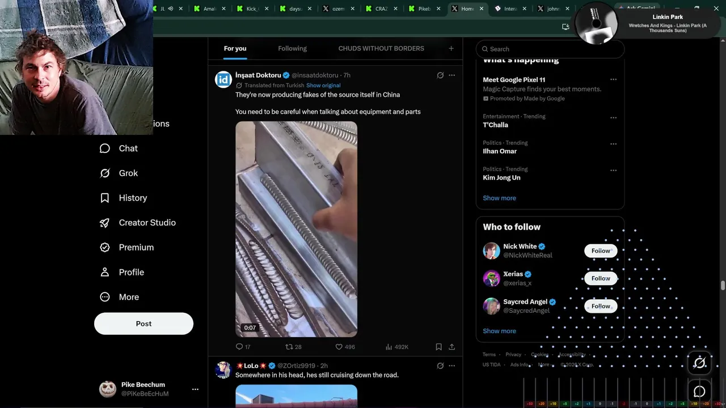Image resolution: width=726 pixels, height=408 pixels.
Task: Share İnşaat Doktoru's post
Action: pos(451,347)
